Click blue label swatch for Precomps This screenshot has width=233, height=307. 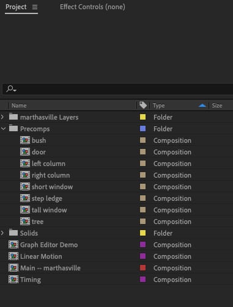pyautogui.click(x=142, y=129)
